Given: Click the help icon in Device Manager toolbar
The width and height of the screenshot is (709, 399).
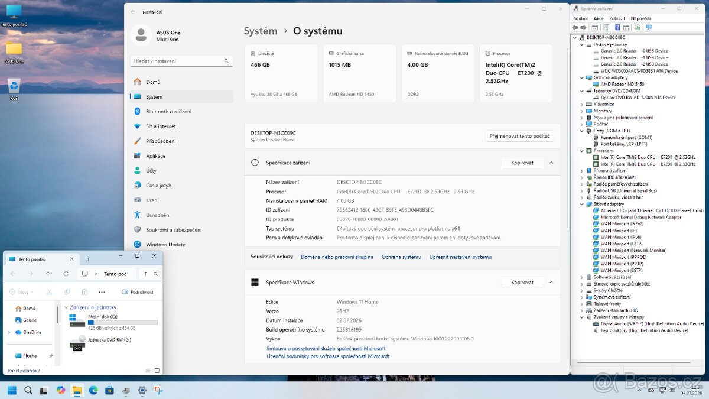Looking at the screenshot, I should point(617,27).
